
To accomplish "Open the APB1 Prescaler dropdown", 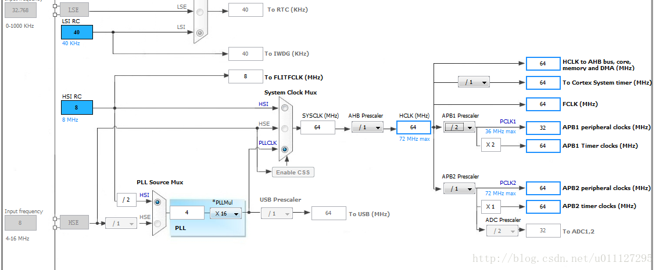I will (459, 127).
